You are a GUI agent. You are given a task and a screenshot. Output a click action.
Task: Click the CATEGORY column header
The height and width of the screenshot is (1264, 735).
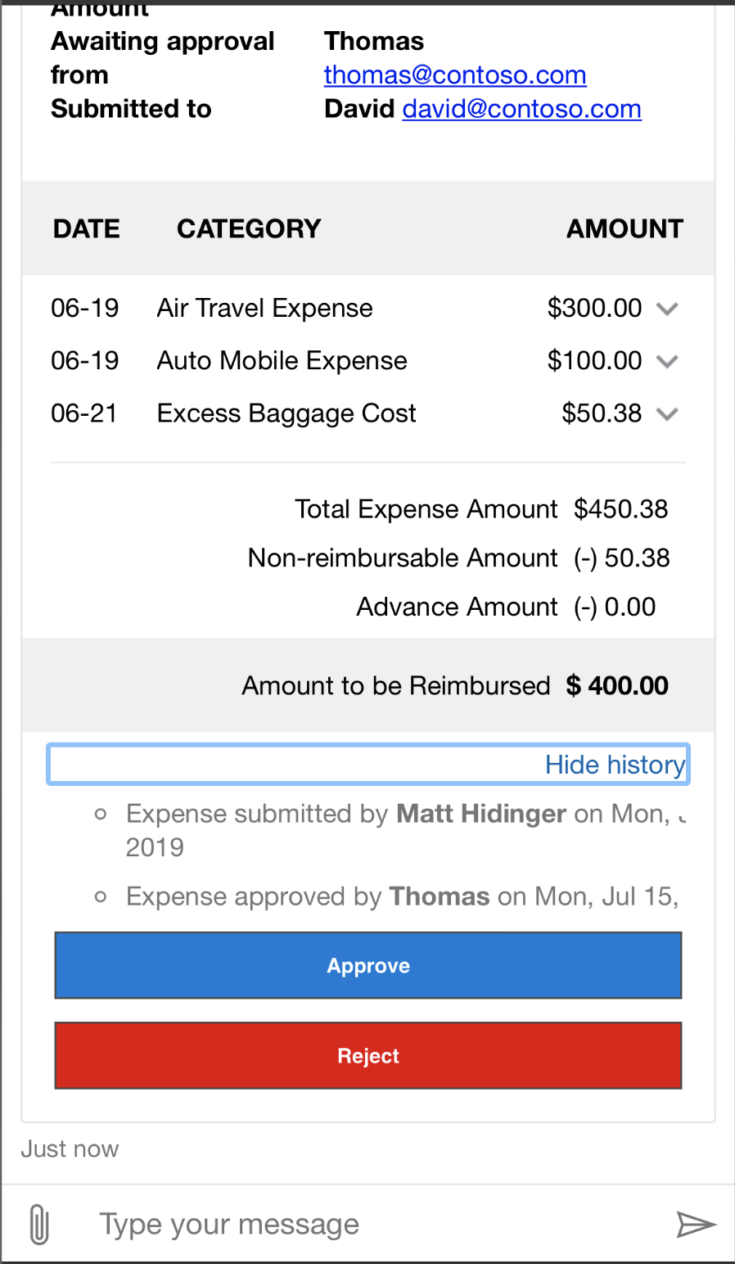(x=249, y=228)
